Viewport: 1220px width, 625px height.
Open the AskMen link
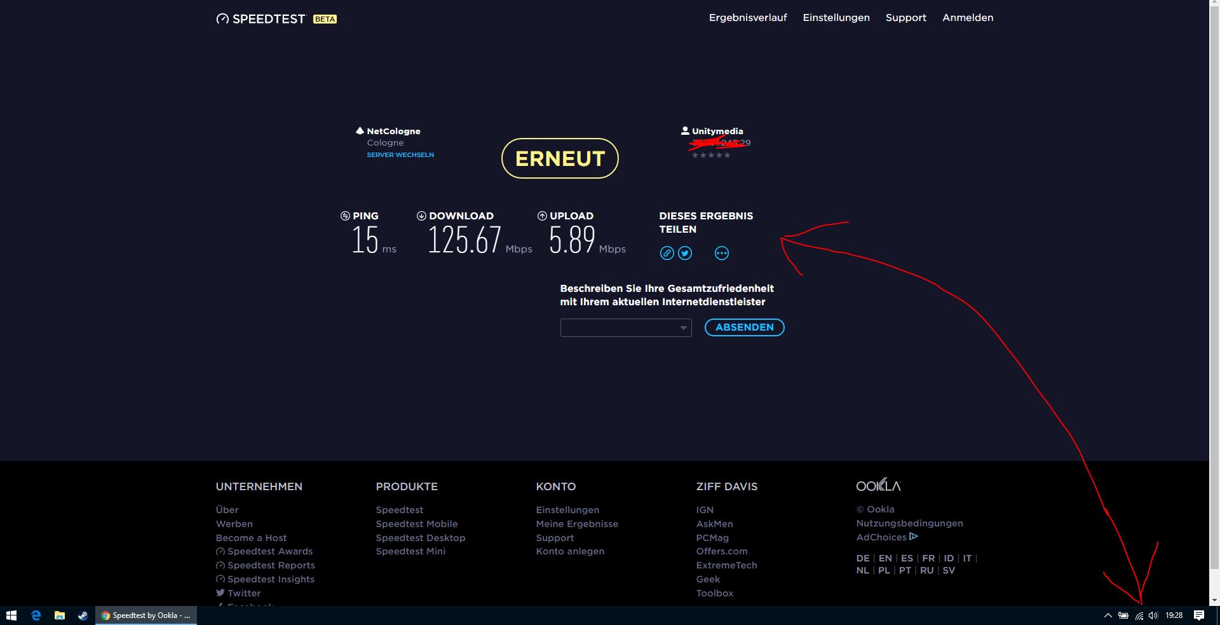[714, 524]
